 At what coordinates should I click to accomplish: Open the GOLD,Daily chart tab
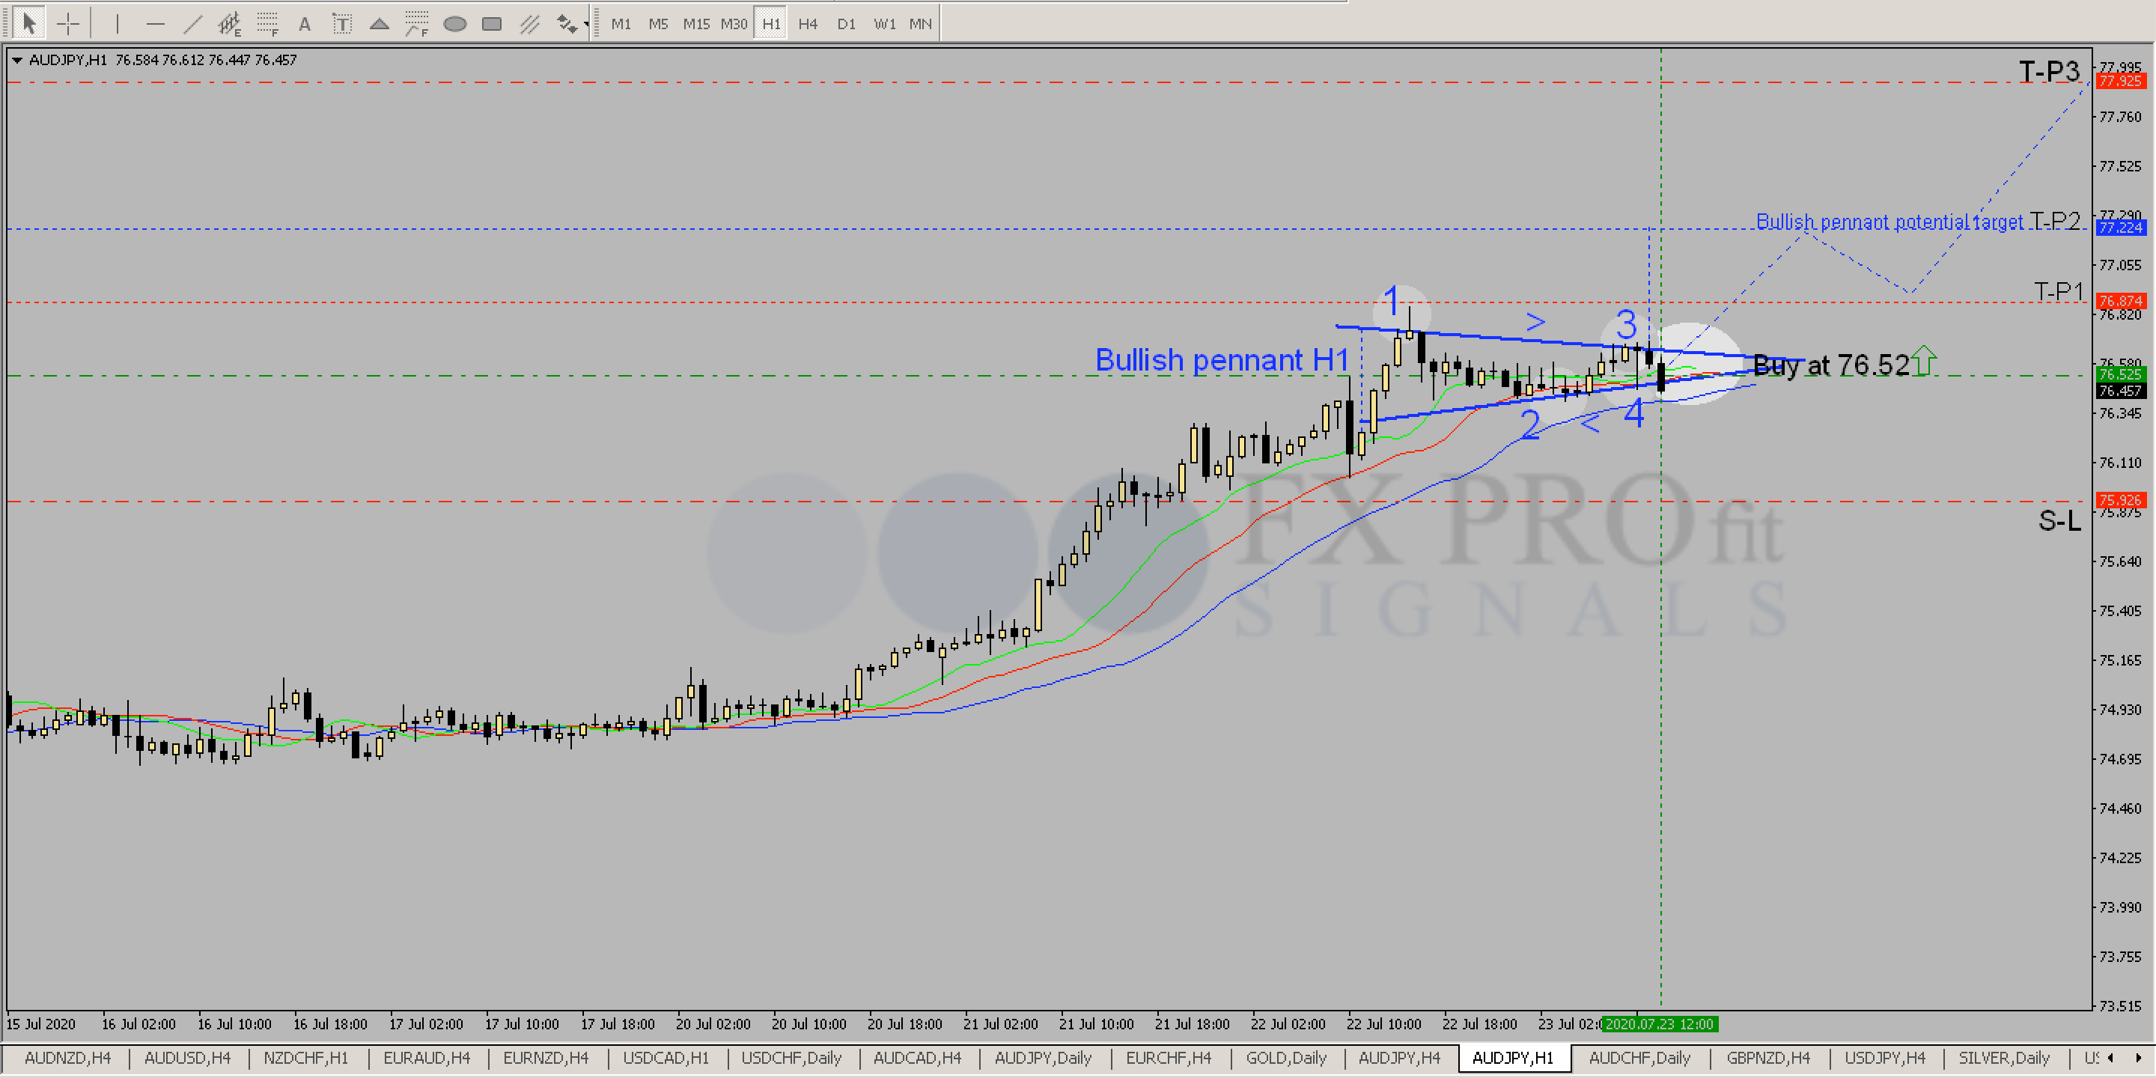pos(1285,1058)
